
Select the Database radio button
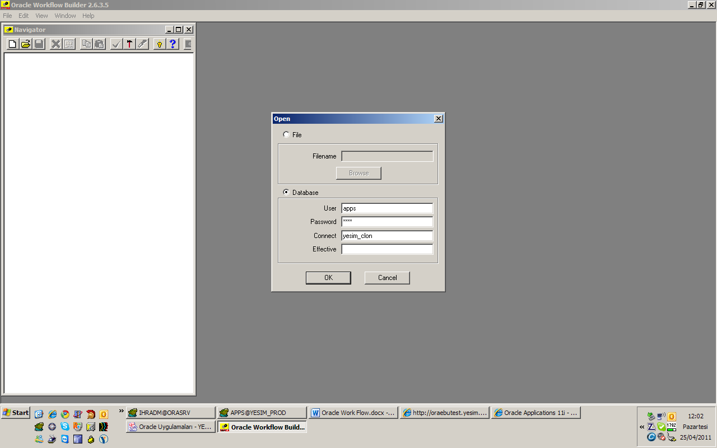286,192
